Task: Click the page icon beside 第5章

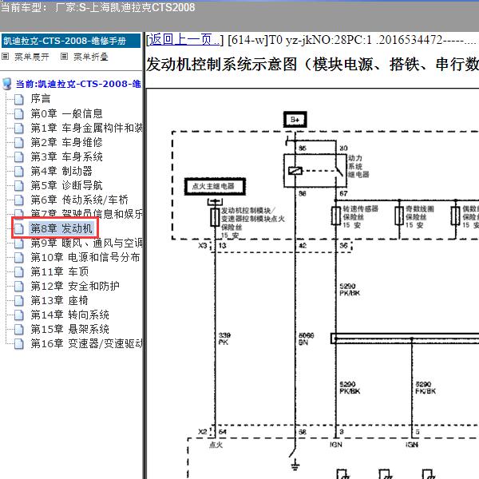Action: tap(19, 185)
